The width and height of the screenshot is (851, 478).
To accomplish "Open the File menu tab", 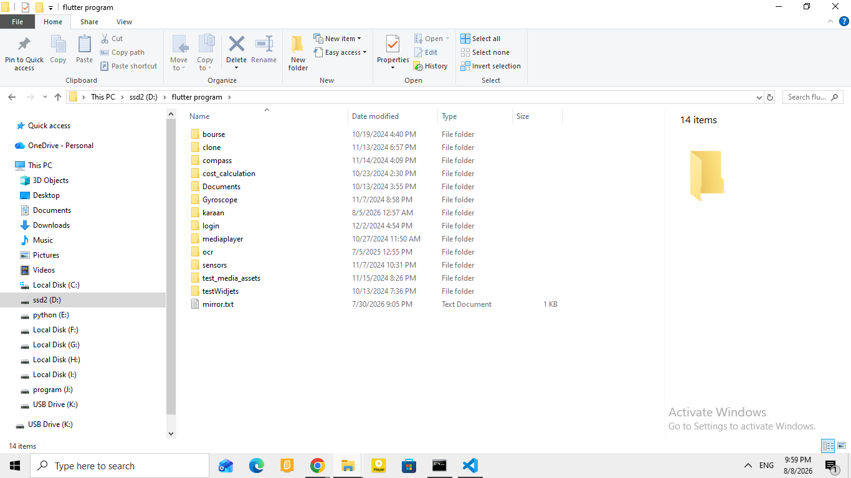I will 17,22.
